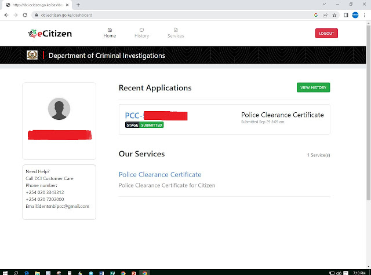Image resolution: width=371 pixels, height=275 pixels.
Task: Select the dci.ecitizen.go.ke dashboard tab
Action: [x=37, y=5]
